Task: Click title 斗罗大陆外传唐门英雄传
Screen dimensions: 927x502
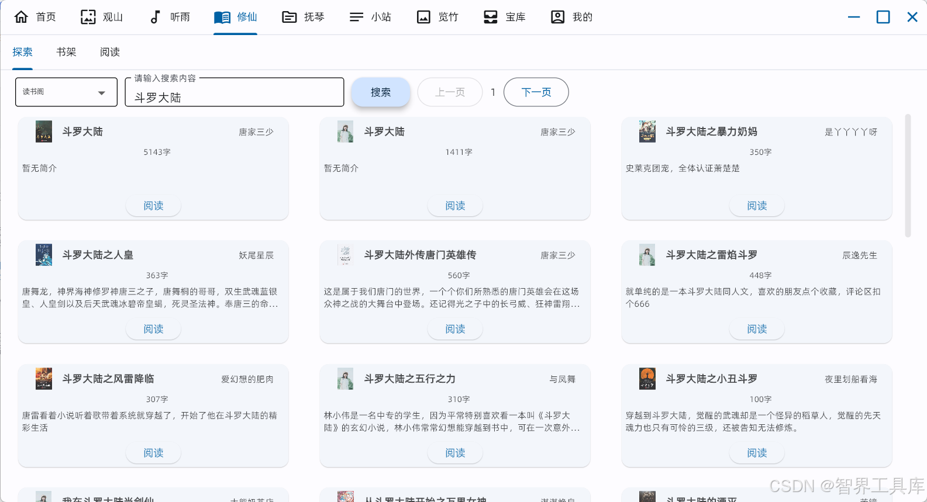Action: pos(420,255)
